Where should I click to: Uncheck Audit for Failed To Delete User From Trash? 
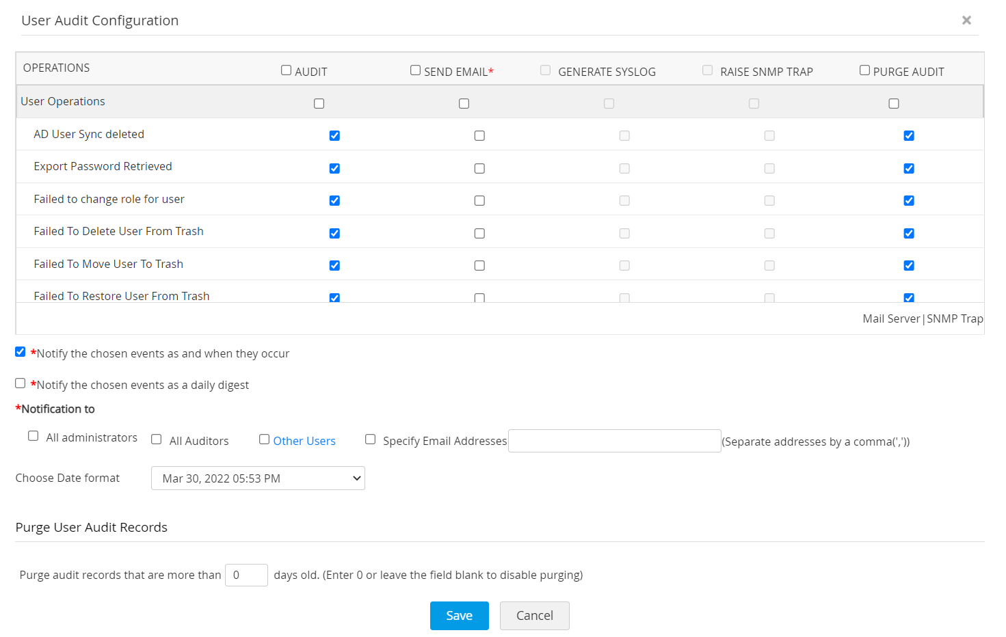click(334, 234)
